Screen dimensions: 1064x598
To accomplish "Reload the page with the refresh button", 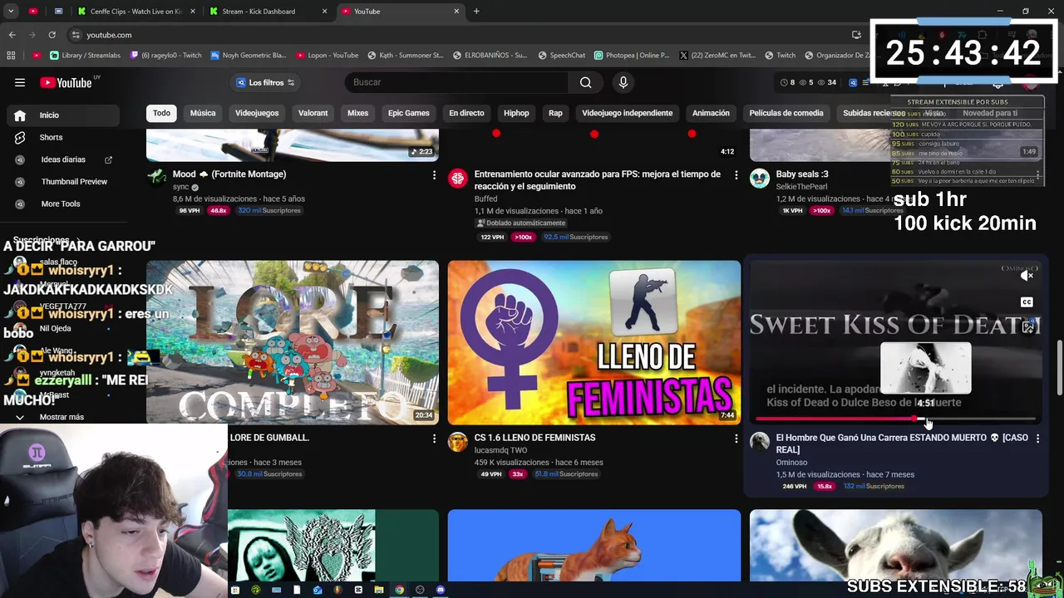I will point(52,35).
